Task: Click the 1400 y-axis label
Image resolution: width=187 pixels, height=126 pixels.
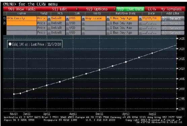Action: click(x=181, y=89)
